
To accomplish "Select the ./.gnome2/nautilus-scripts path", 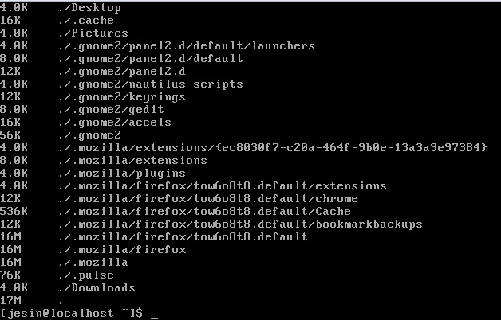I will click(151, 84).
